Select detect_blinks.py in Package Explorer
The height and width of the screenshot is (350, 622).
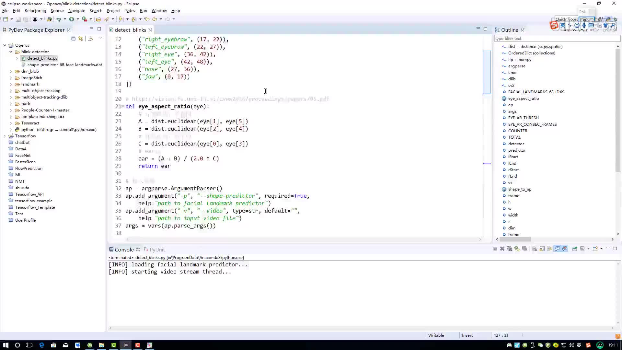(42, 58)
